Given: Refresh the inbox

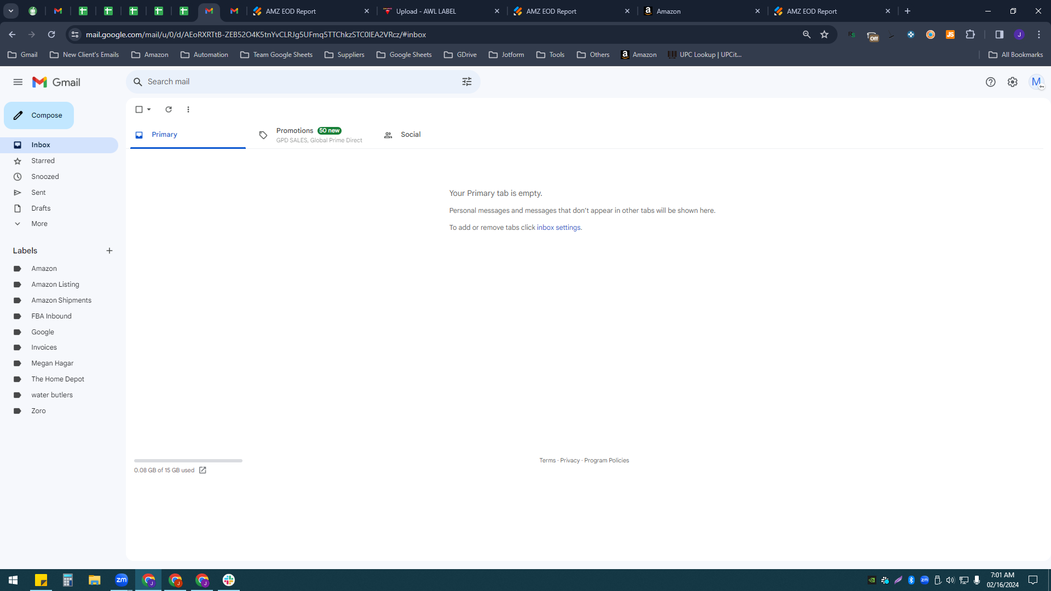Looking at the screenshot, I should (x=169, y=109).
